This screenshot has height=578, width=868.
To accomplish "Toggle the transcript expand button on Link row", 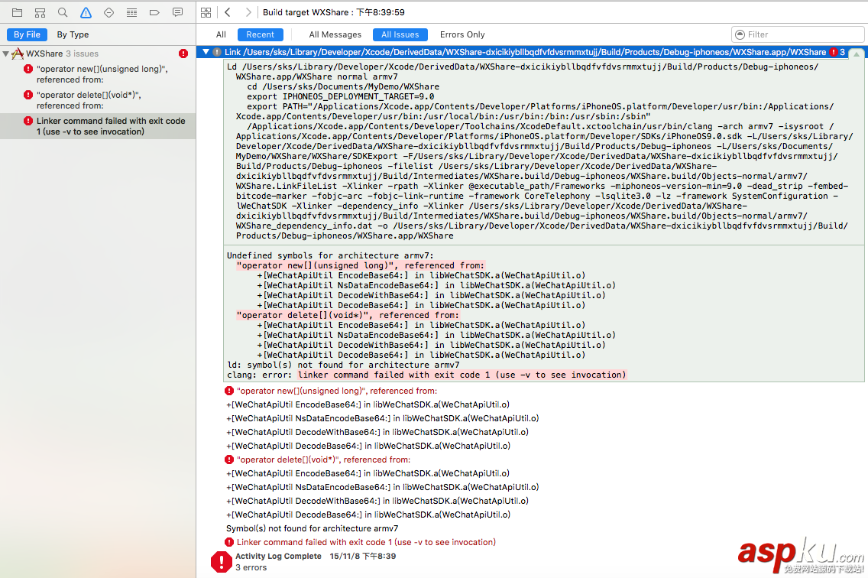I will pos(857,54).
